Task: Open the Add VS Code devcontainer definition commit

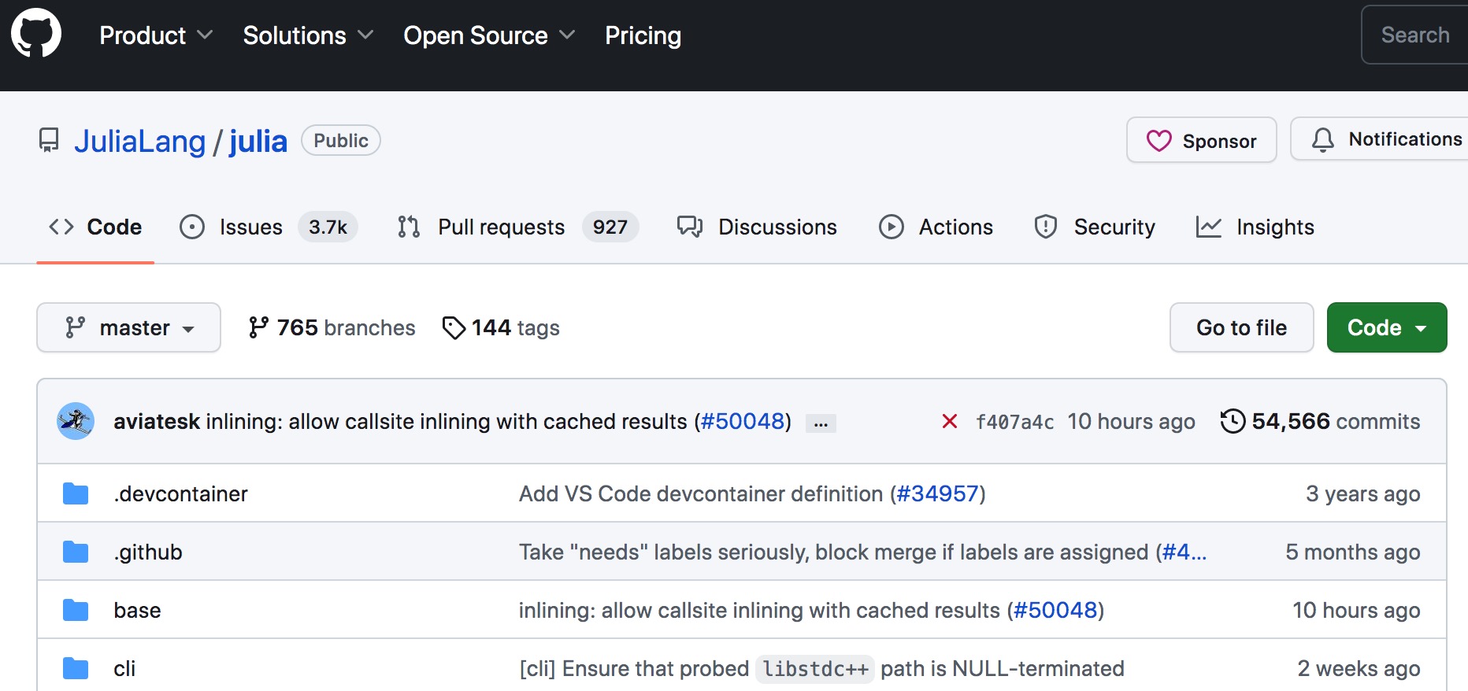Action: coord(701,493)
